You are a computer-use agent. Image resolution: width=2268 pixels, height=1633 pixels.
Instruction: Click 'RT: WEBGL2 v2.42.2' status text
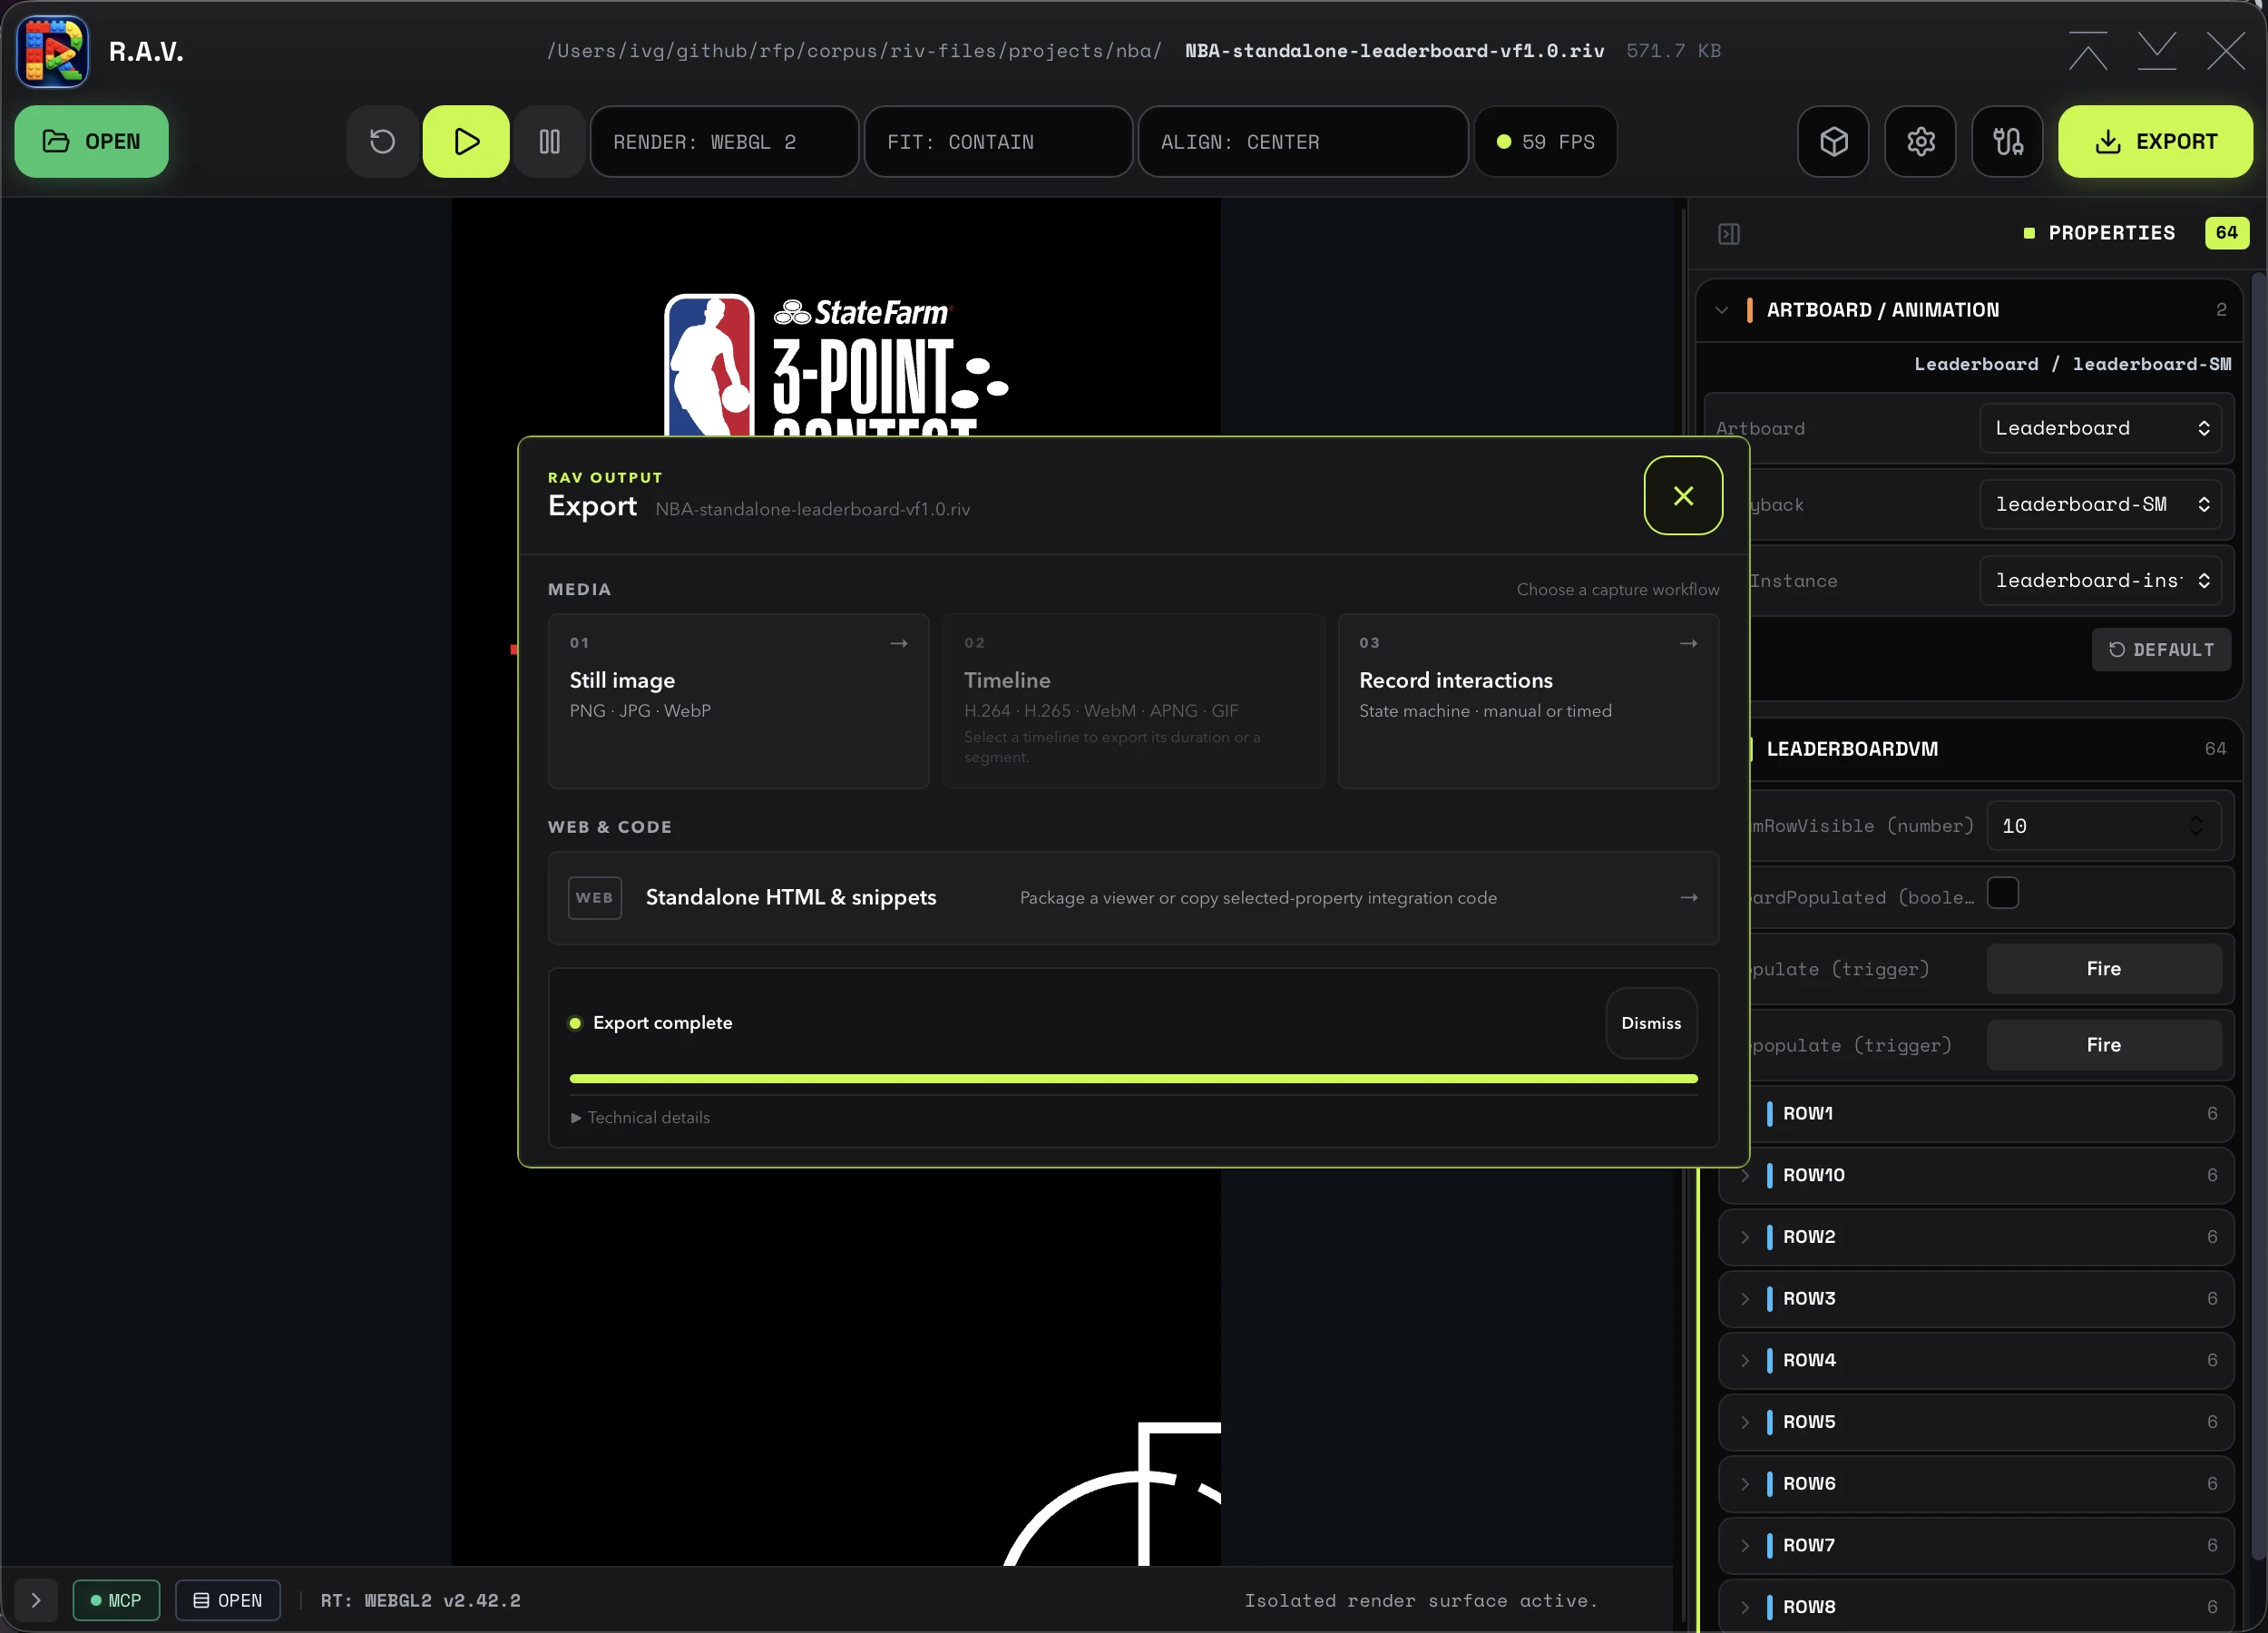tap(420, 1600)
